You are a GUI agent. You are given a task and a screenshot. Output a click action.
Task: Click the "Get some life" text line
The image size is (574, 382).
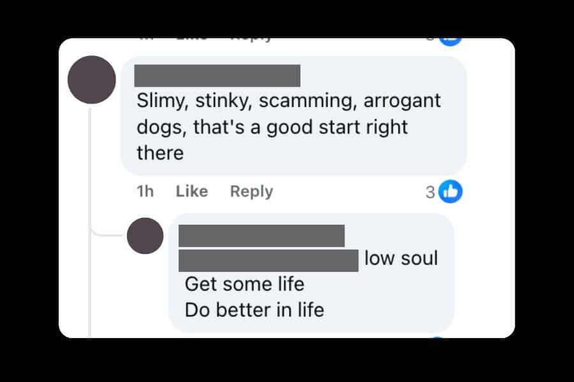pyautogui.click(x=244, y=284)
